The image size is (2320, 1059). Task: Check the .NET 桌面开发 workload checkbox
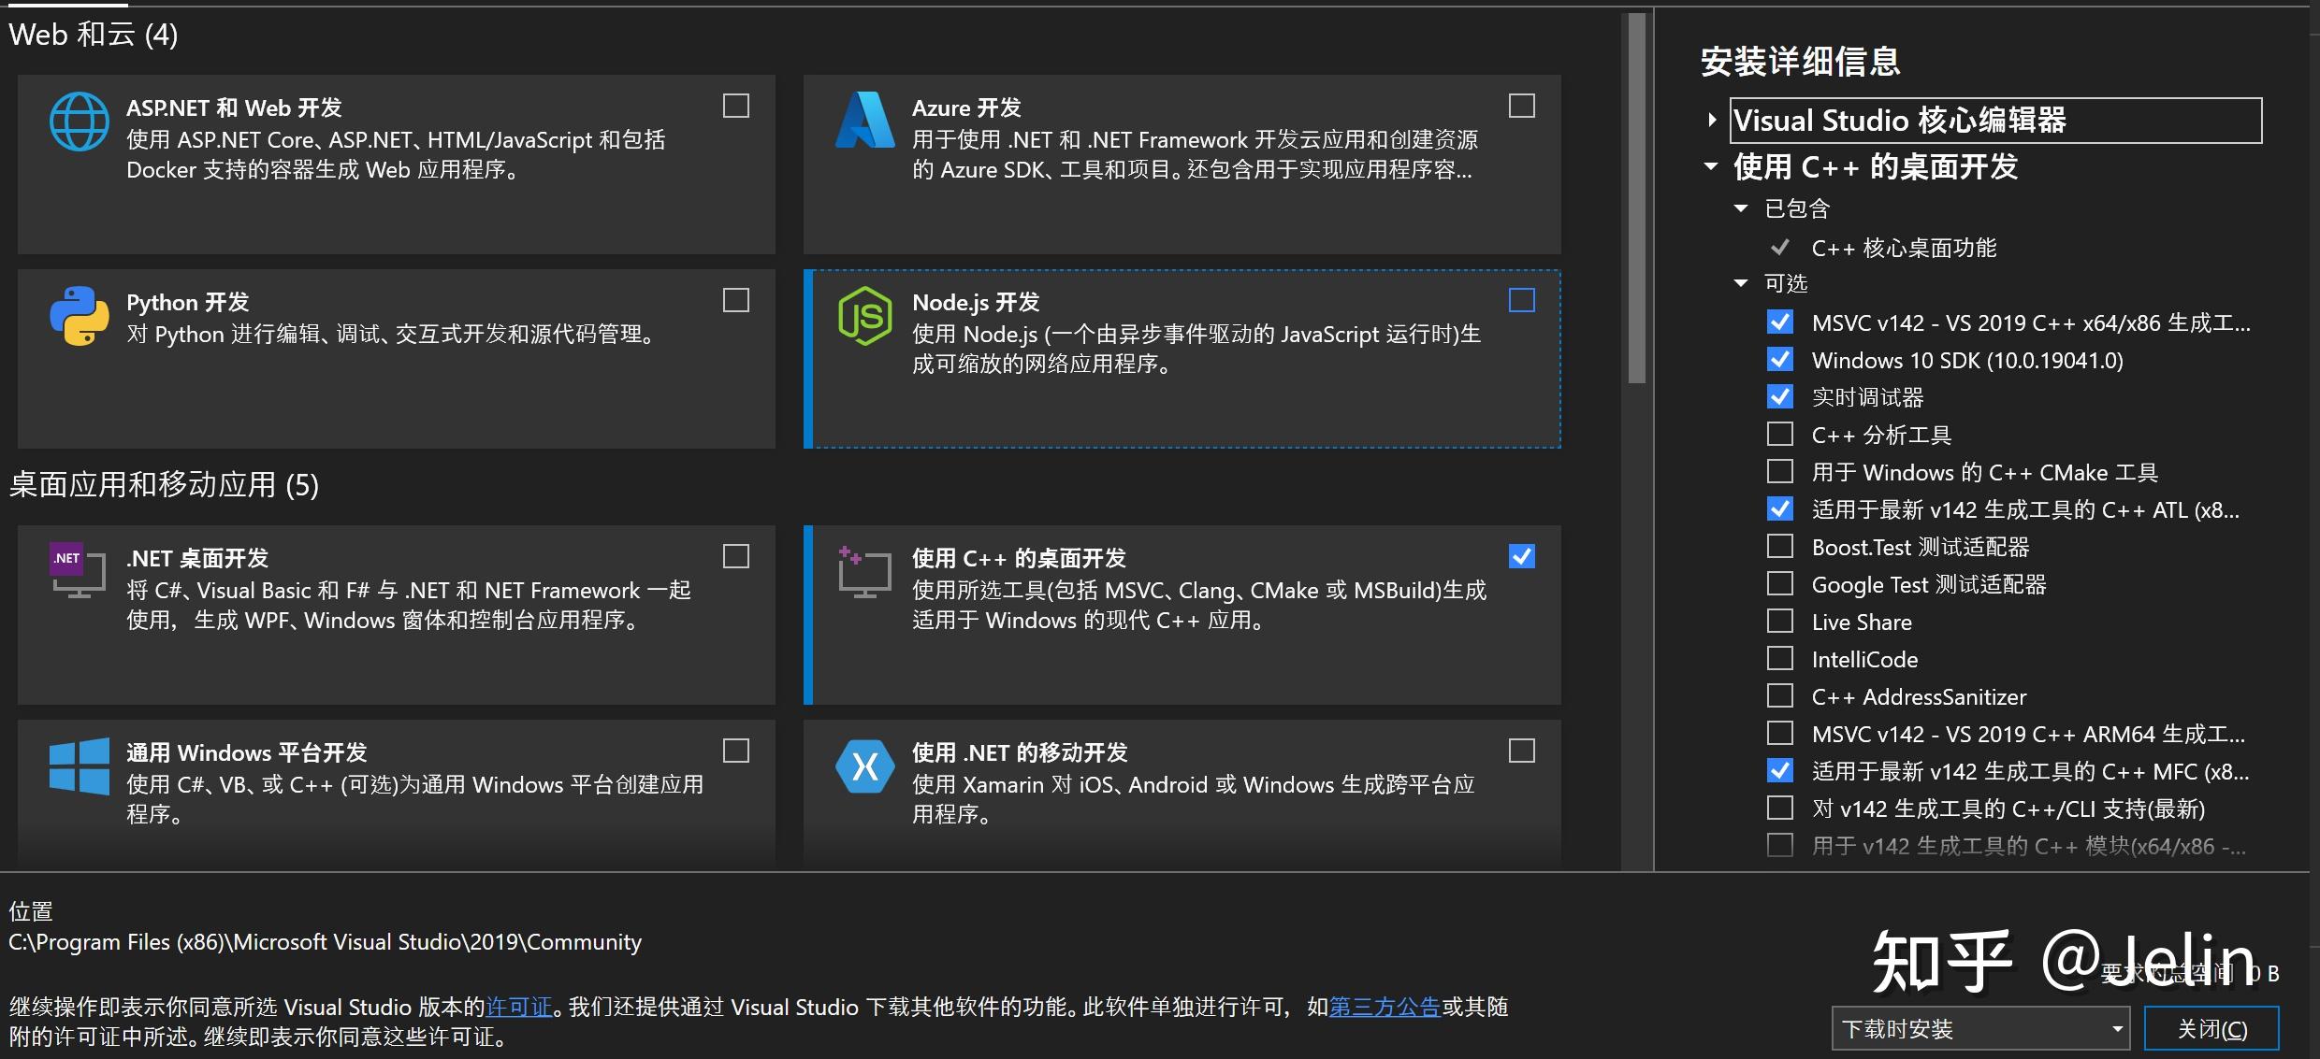pos(736,556)
